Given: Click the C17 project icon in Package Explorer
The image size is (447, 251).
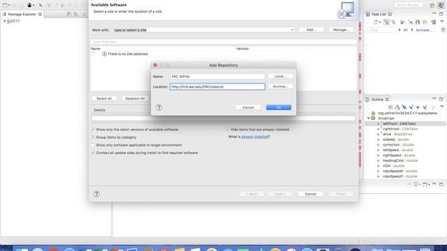Looking at the screenshot, I should click(9, 21).
